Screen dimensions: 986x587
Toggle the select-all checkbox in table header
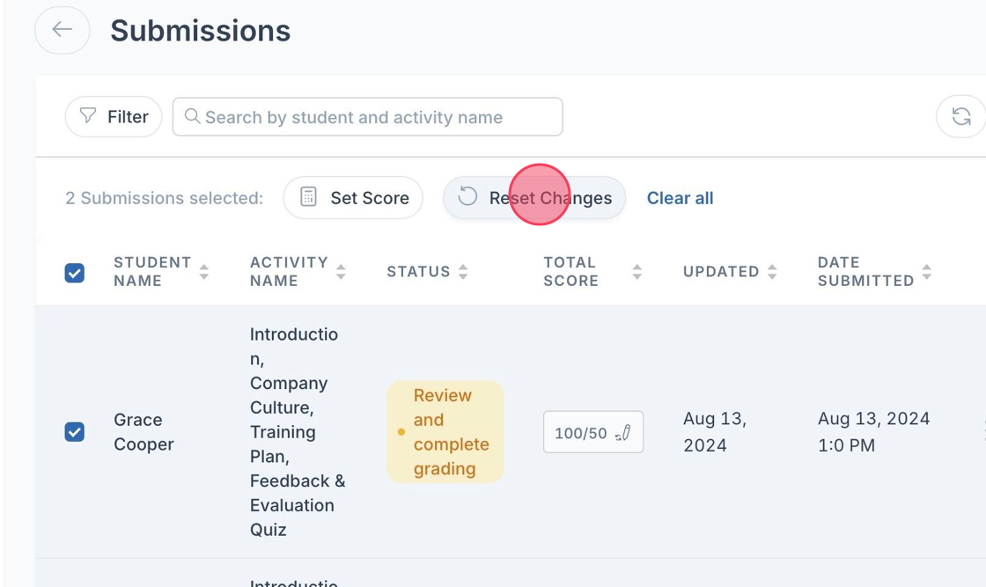pyautogui.click(x=75, y=272)
